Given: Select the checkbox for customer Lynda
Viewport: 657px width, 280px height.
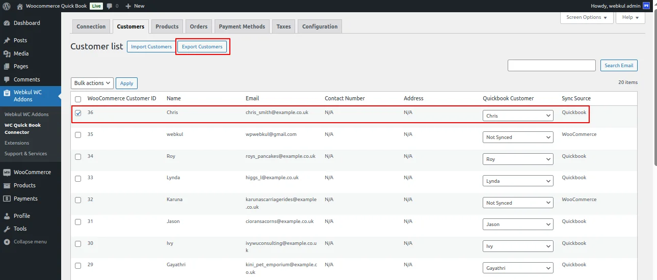Looking at the screenshot, I should coord(78,179).
